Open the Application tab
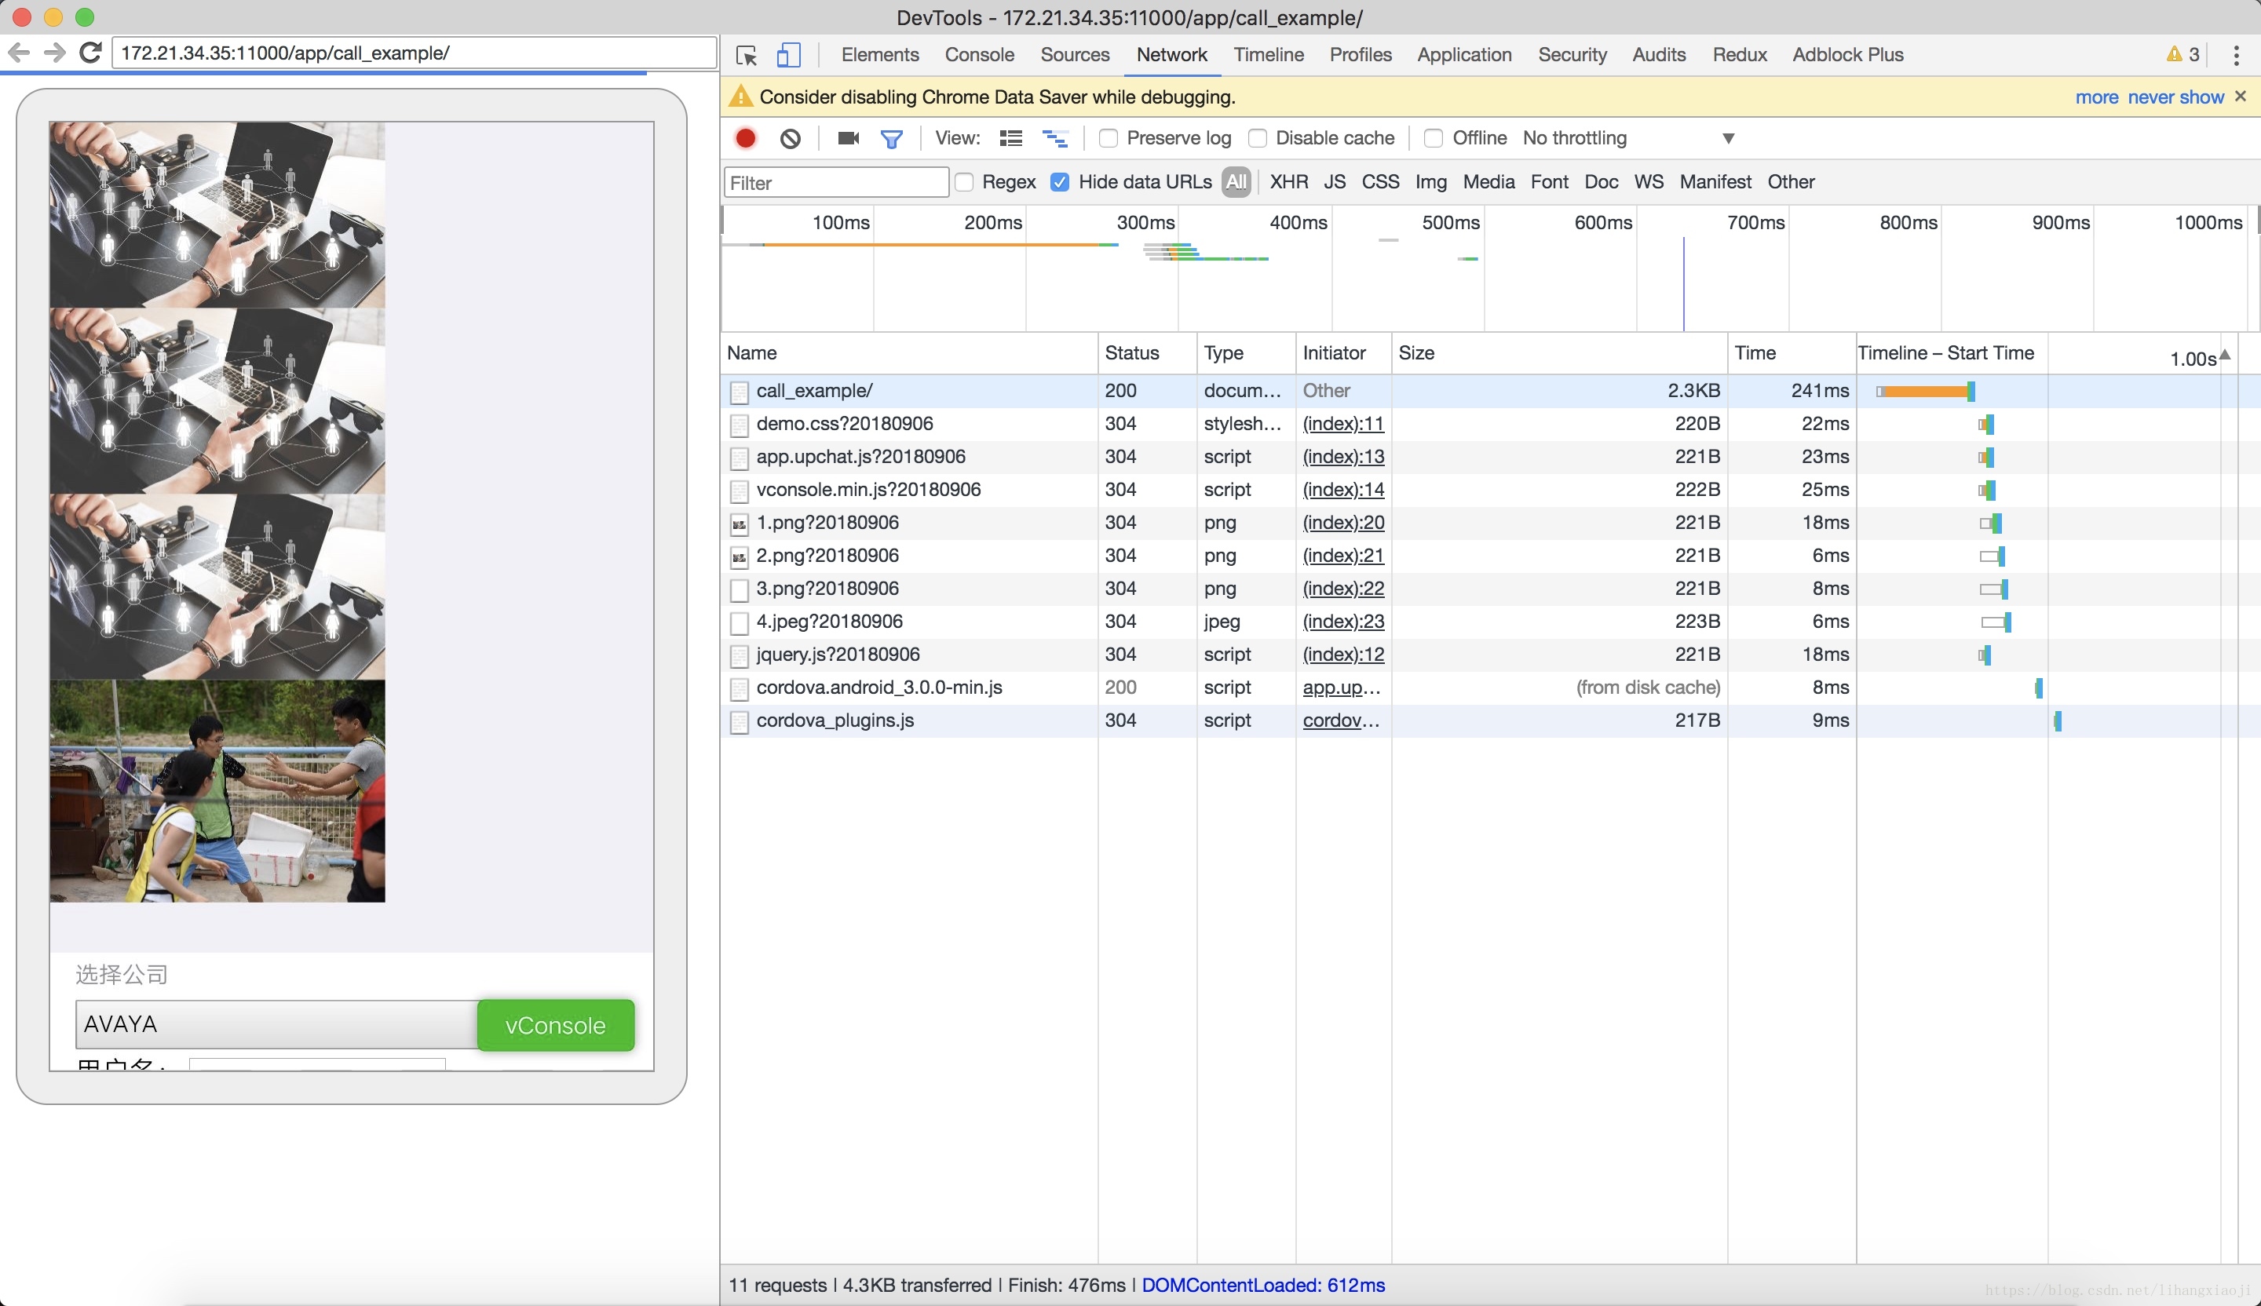The height and width of the screenshot is (1306, 2261). tap(1464, 55)
